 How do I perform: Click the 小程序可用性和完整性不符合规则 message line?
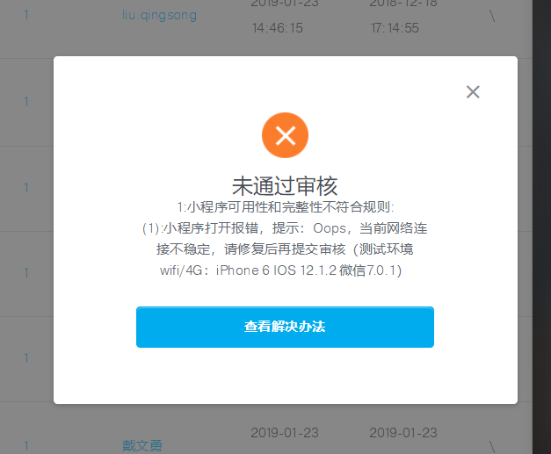285,207
